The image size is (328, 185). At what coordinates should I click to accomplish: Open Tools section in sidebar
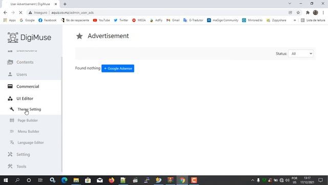pyautogui.click(x=22, y=166)
